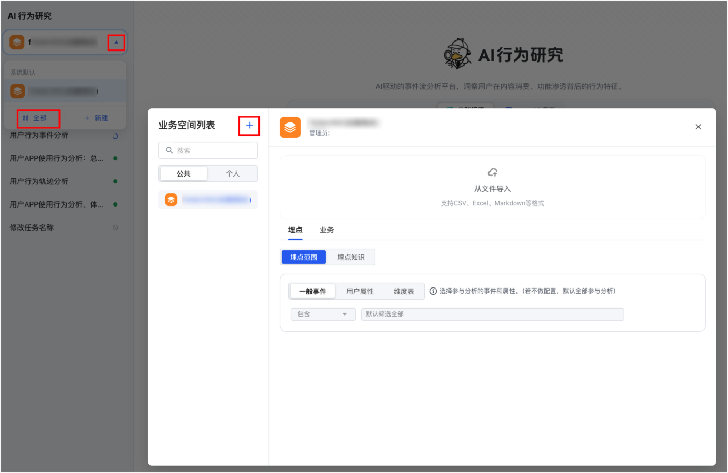Open the 修改任务名称 task

point(32,228)
